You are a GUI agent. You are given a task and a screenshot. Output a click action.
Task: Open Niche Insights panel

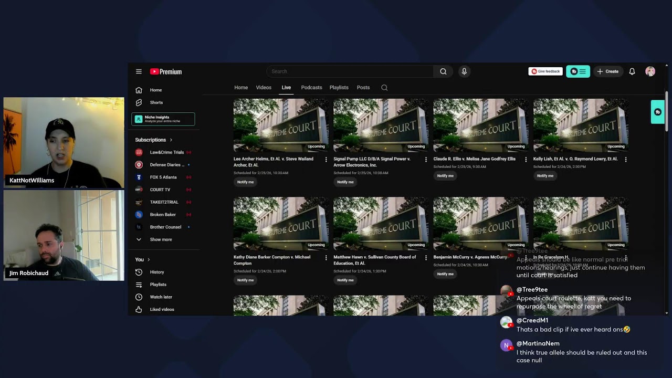coord(163,119)
